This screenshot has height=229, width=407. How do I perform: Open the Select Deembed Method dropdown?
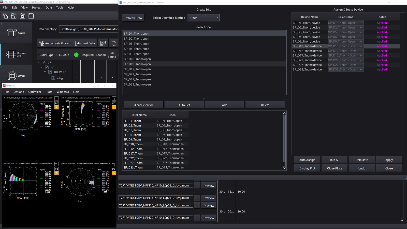(x=203, y=18)
